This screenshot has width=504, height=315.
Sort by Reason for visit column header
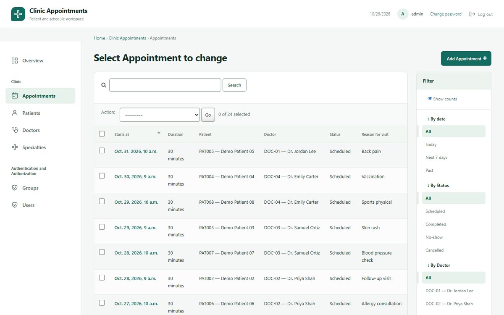pyautogui.click(x=375, y=134)
